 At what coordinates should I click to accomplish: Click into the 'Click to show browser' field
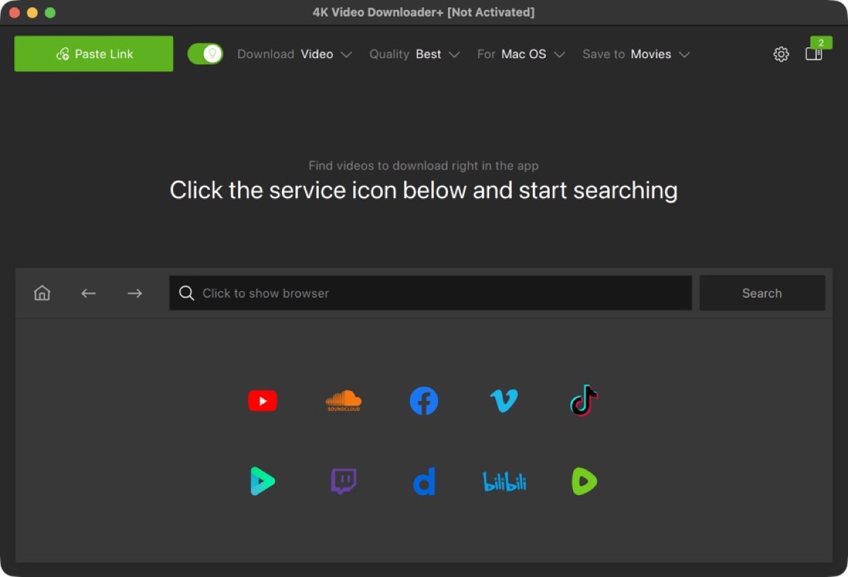[430, 293]
